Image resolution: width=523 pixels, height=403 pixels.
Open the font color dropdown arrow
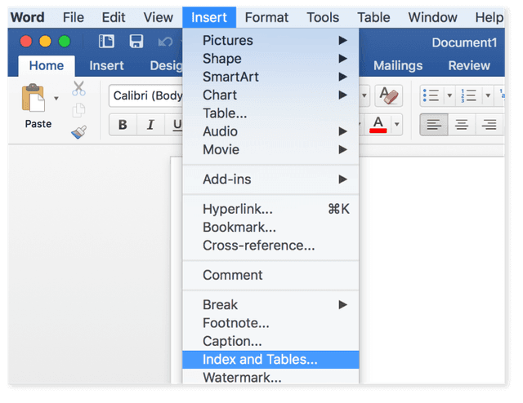pyautogui.click(x=396, y=124)
